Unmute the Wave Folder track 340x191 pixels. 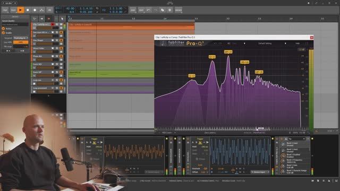pos(62,48)
